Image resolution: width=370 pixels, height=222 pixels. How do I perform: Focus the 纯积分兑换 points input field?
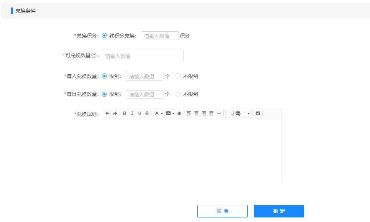pos(160,36)
